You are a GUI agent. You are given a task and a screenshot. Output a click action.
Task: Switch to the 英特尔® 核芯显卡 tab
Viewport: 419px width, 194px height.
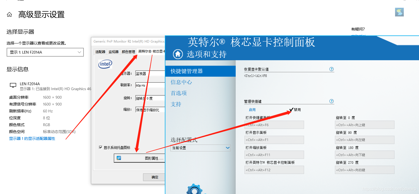(x=151, y=51)
